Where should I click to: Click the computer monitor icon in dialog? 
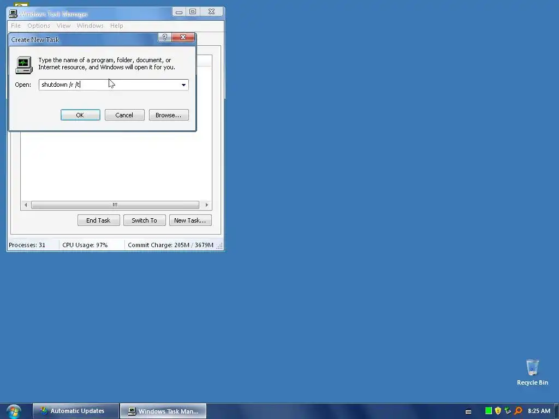tap(24, 65)
